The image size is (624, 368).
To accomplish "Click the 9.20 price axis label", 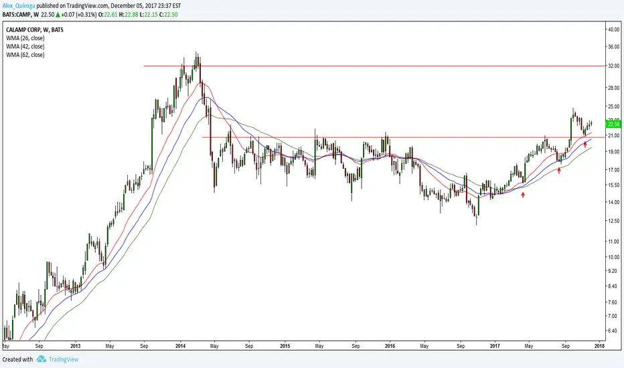I will (x=613, y=271).
